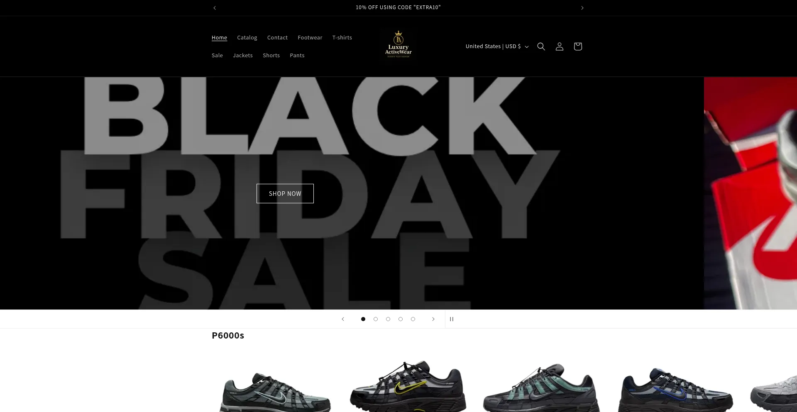Viewport: 797px width, 412px height.
Task: Pause the slideshow autoplay
Action: pos(452,319)
